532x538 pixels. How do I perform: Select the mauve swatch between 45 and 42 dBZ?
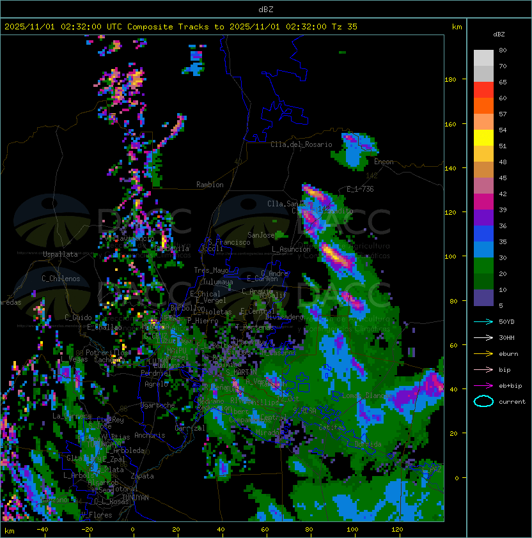[483, 186]
